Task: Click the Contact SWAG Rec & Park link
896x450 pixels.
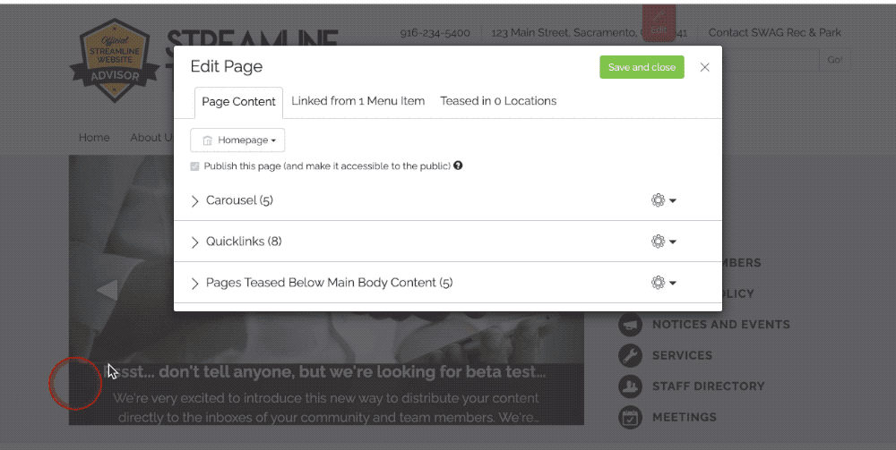Action: point(775,32)
